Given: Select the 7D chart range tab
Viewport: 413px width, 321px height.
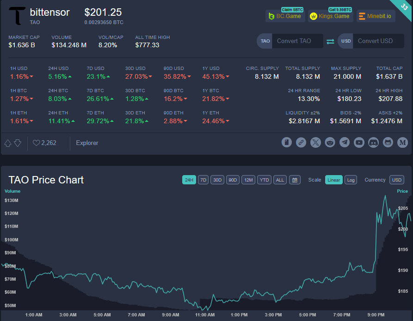Looking at the screenshot, I should pyautogui.click(x=203, y=180).
